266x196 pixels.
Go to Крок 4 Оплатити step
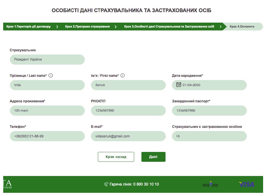[242, 26]
